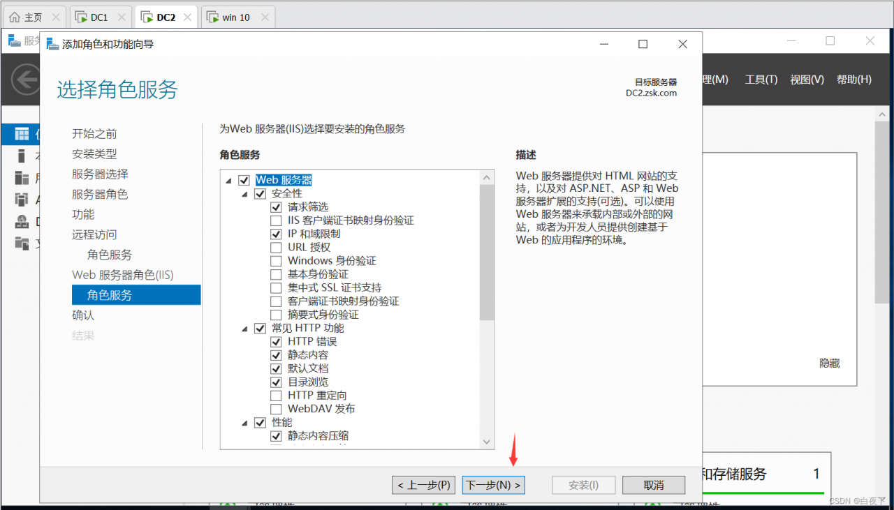The width and height of the screenshot is (894, 510).
Task: Click the wizard icon in dialog title bar
Action: [52, 44]
